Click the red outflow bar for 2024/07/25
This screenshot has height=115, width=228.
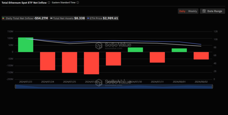tap(69, 62)
